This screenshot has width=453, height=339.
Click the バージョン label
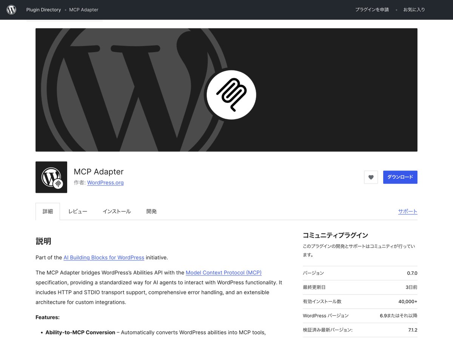(x=313, y=273)
